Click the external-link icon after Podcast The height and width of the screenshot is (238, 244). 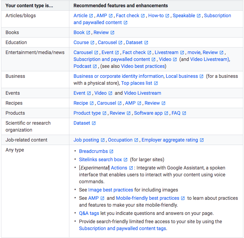point(95,66)
